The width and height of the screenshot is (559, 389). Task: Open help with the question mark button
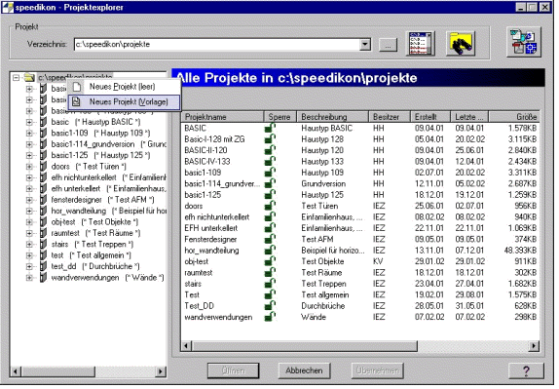(526, 370)
